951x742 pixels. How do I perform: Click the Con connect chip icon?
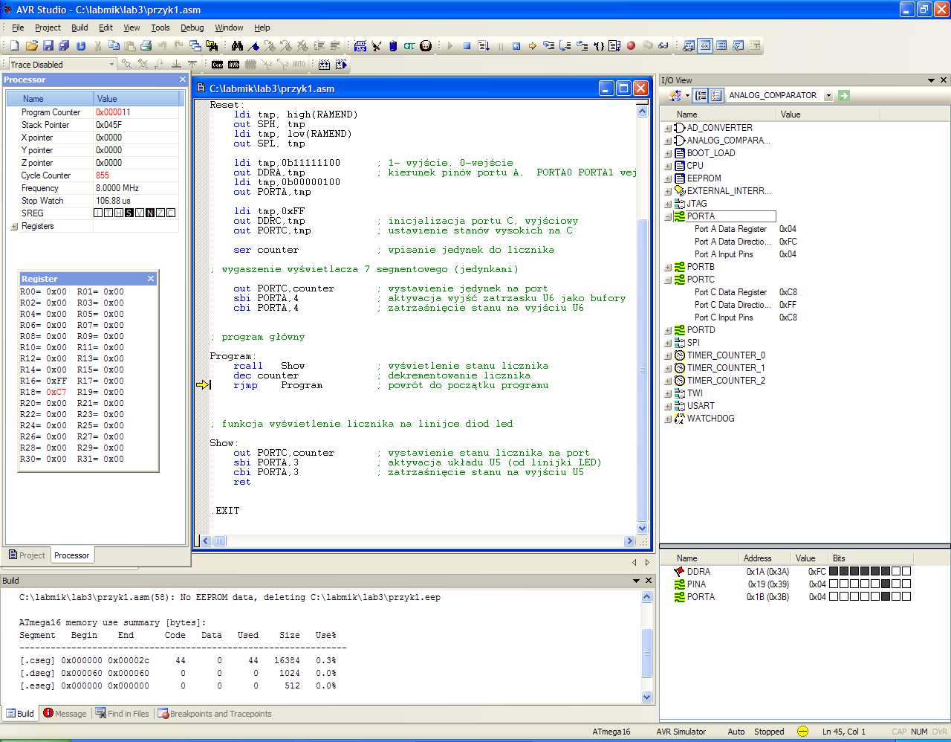pyautogui.click(x=218, y=65)
